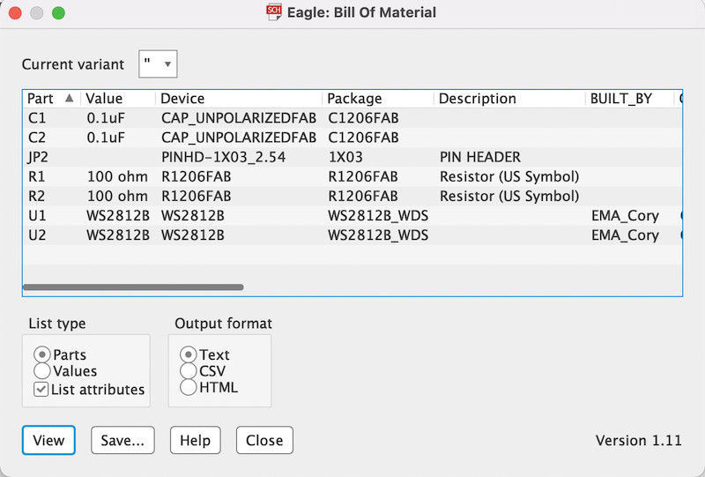705x477 pixels.
Task: Click the Save... button
Action: coord(122,440)
